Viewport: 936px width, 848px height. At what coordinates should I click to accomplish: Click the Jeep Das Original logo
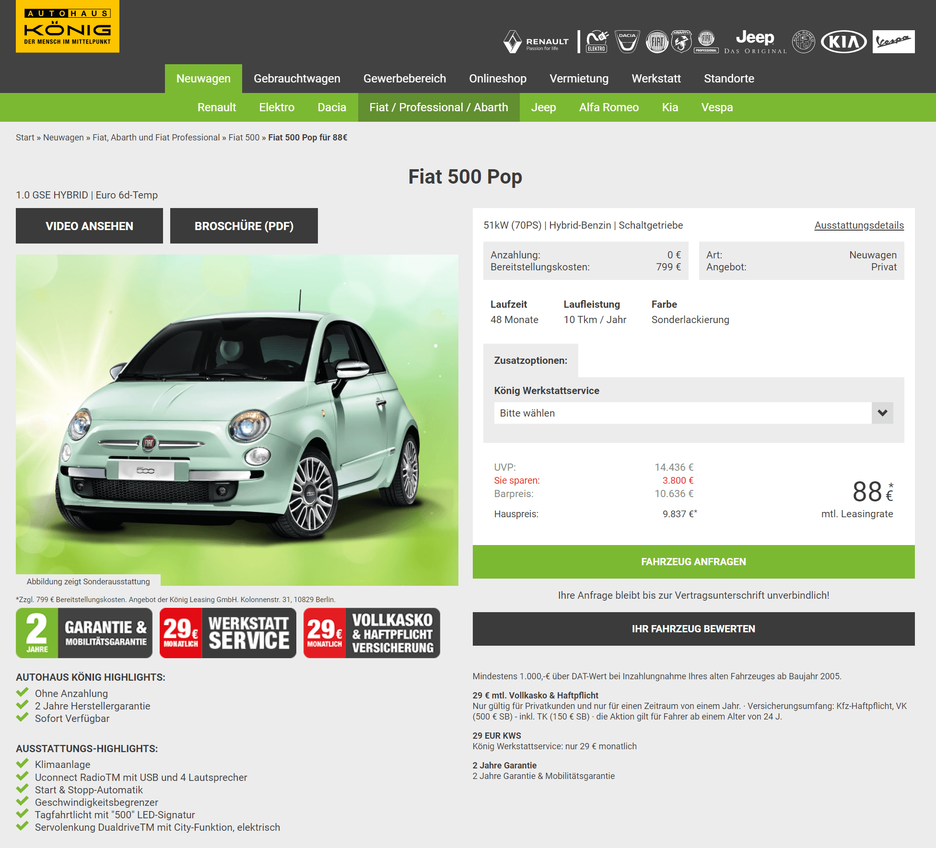click(x=755, y=42)
